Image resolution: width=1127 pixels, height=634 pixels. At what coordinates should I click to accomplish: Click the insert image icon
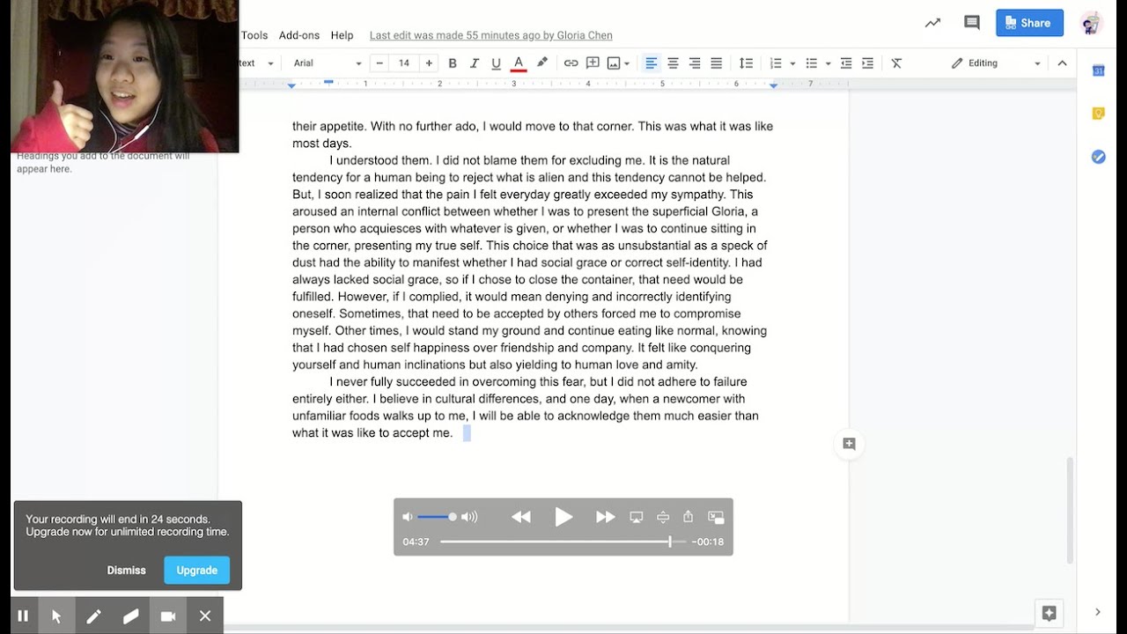point(613,63)
